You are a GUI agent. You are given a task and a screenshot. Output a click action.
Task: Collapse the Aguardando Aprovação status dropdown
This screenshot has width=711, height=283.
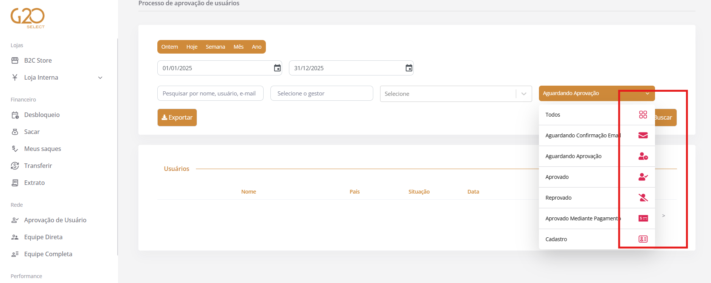597,93
